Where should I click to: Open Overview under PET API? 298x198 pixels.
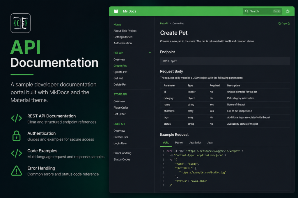tap(119, 60)
